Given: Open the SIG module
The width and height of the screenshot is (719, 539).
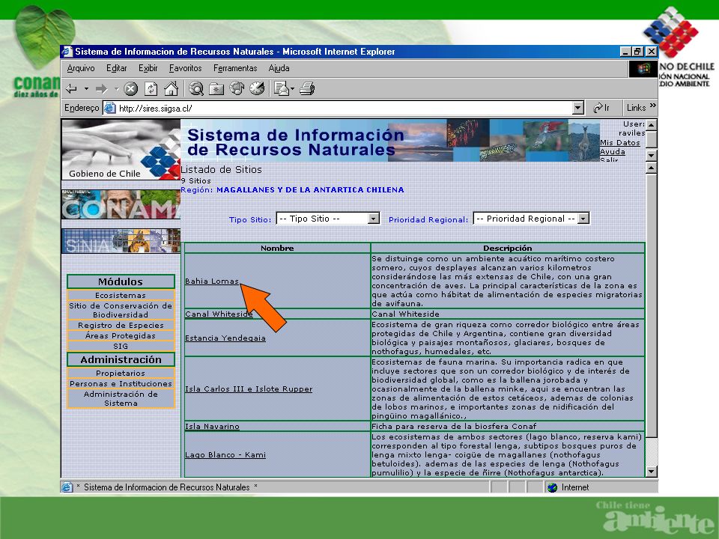Looking at the screenshot, I should tap(121, 346).
